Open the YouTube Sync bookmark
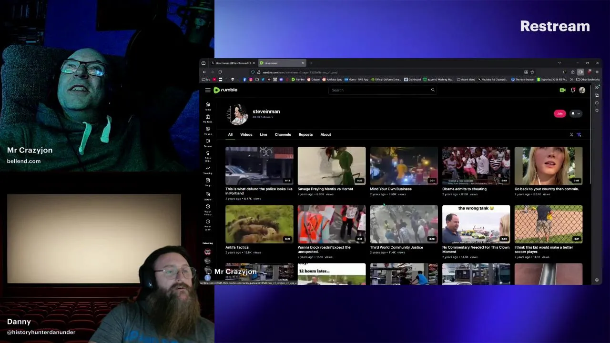 [332, 80]
